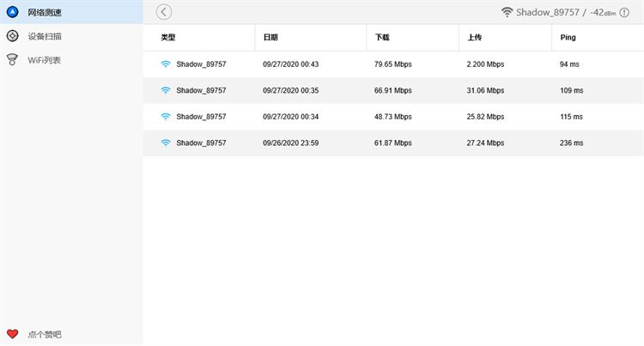644x346 pixels.
Task: Select date 09/27/2020 00:43
Action: 291,64
